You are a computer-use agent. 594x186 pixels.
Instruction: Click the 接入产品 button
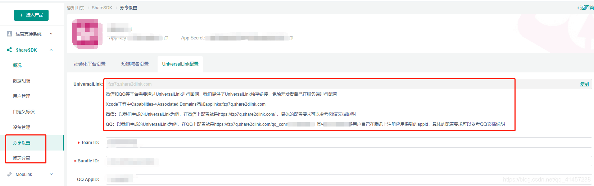[31, 15]
